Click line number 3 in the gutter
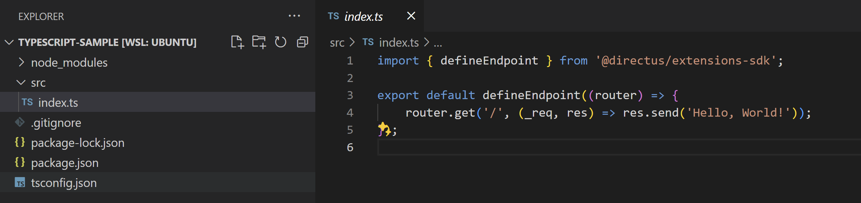 tap(350, 95)
